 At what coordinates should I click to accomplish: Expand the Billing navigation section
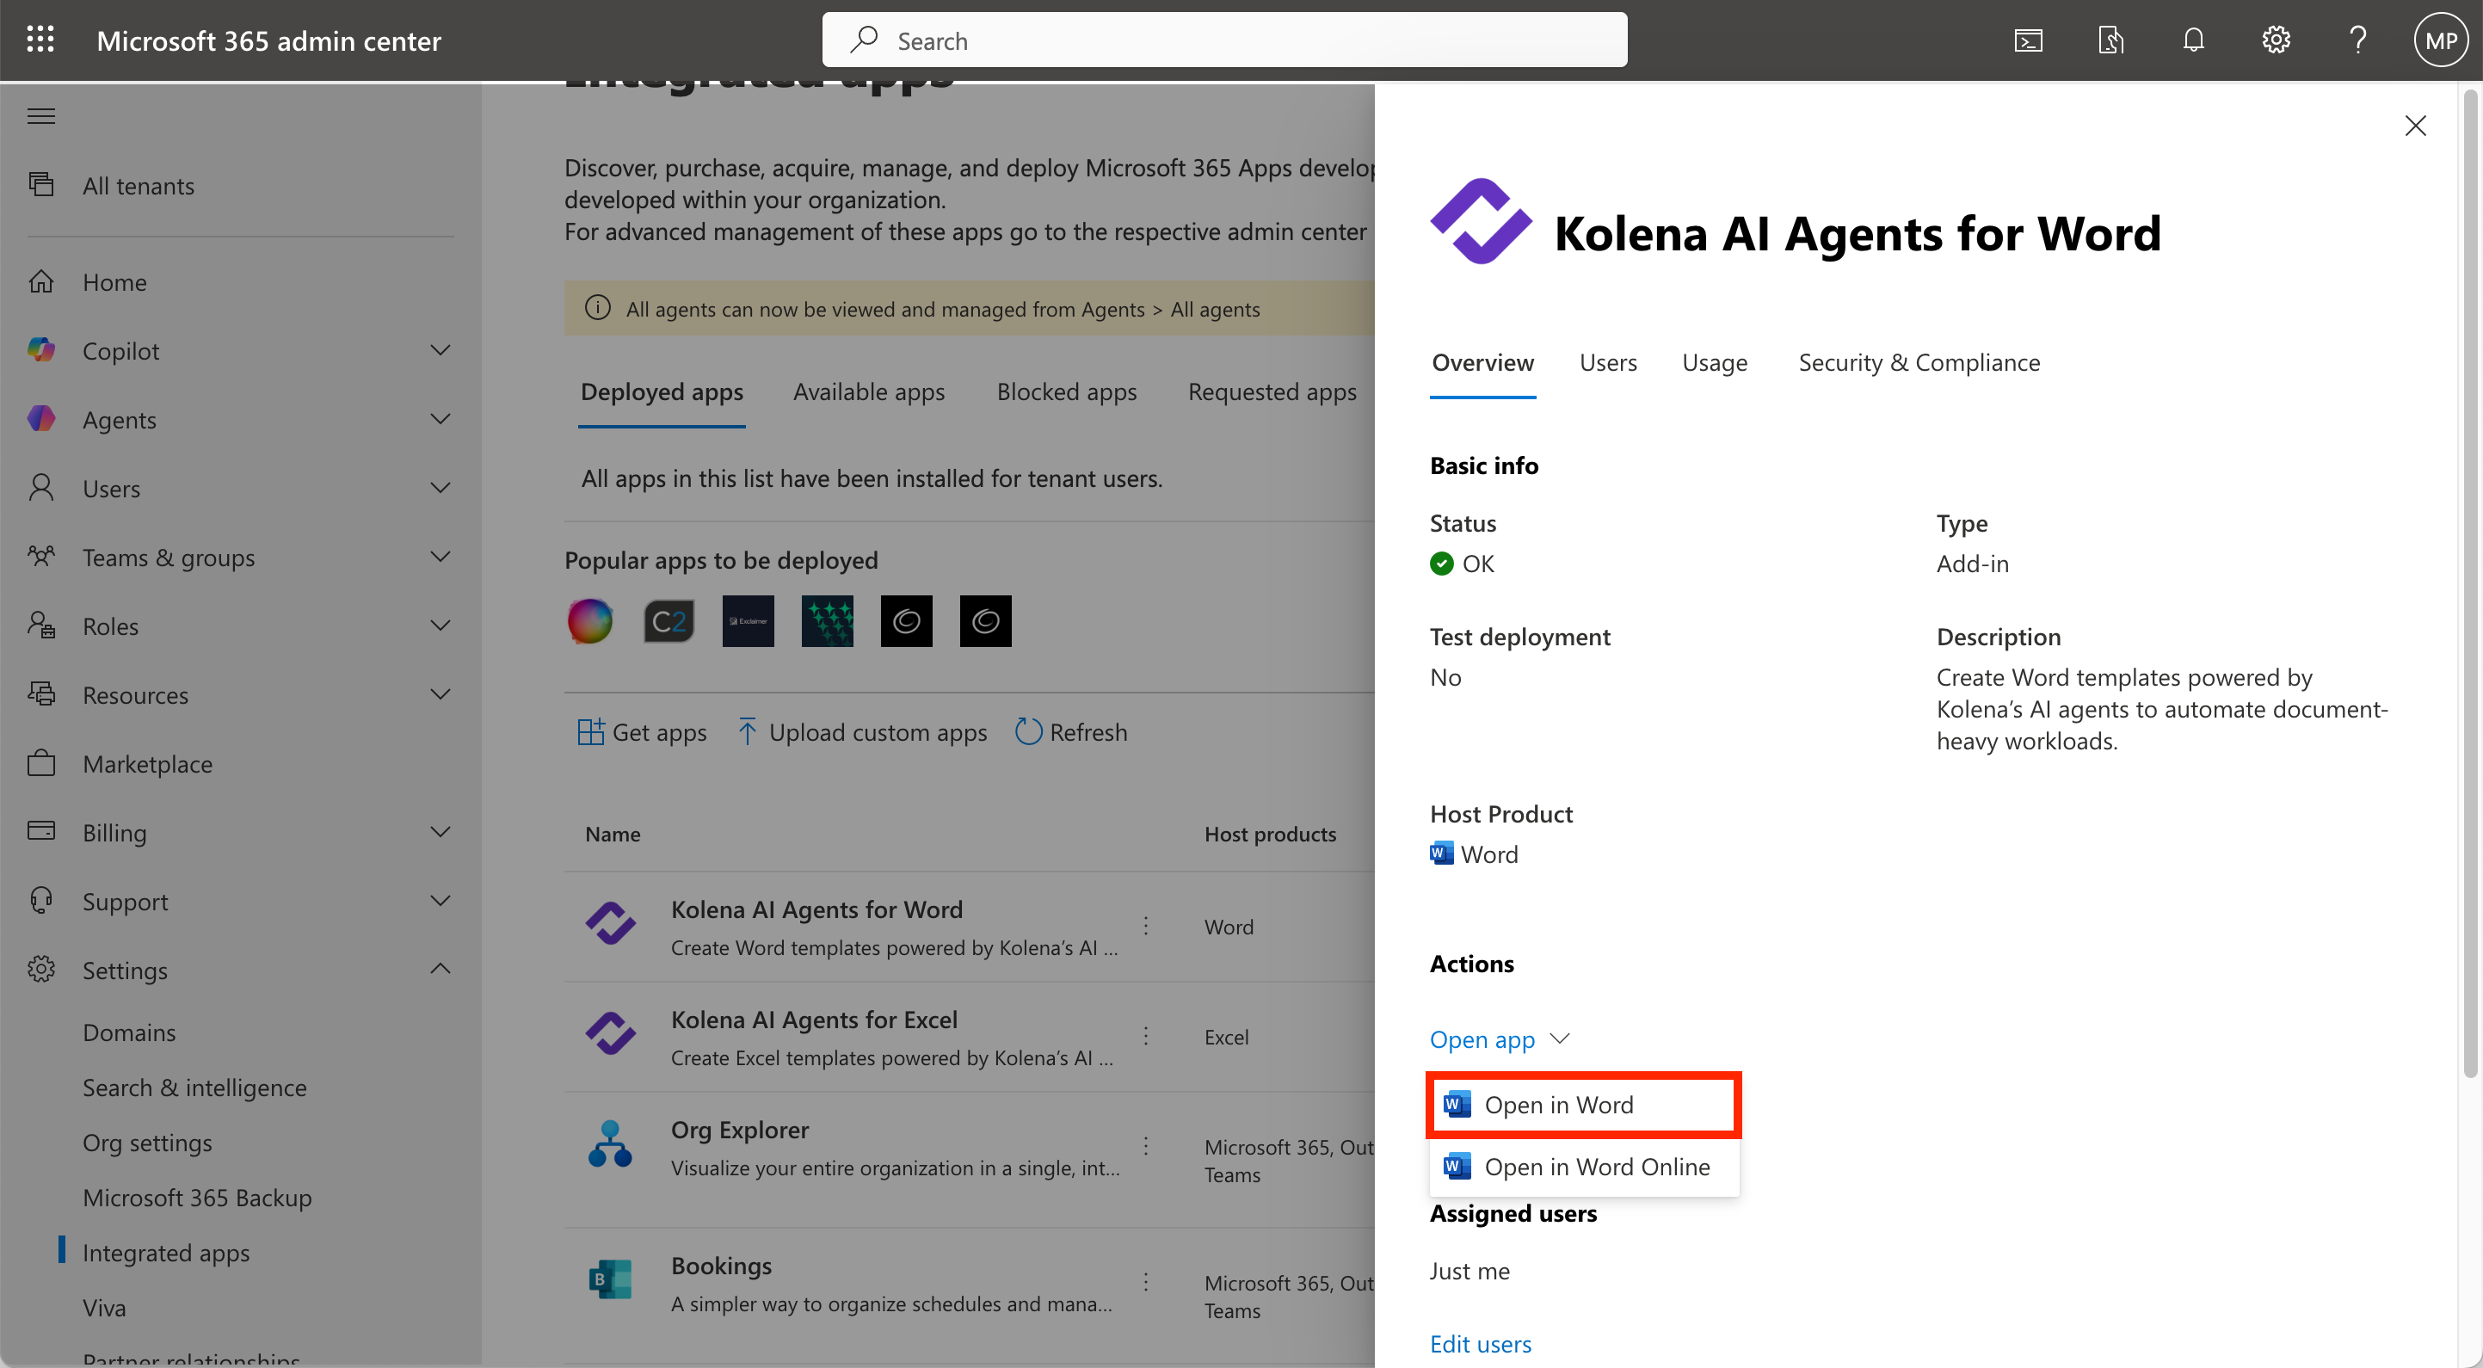pyautogui.click(x=441, y=832)
